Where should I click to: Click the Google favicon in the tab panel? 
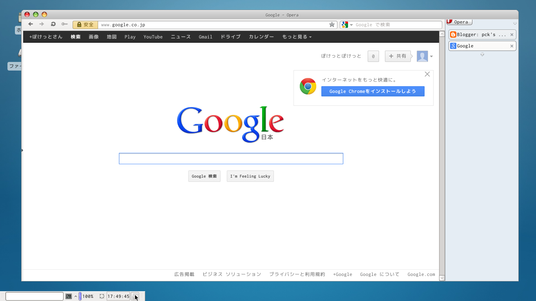click(453, 46)
